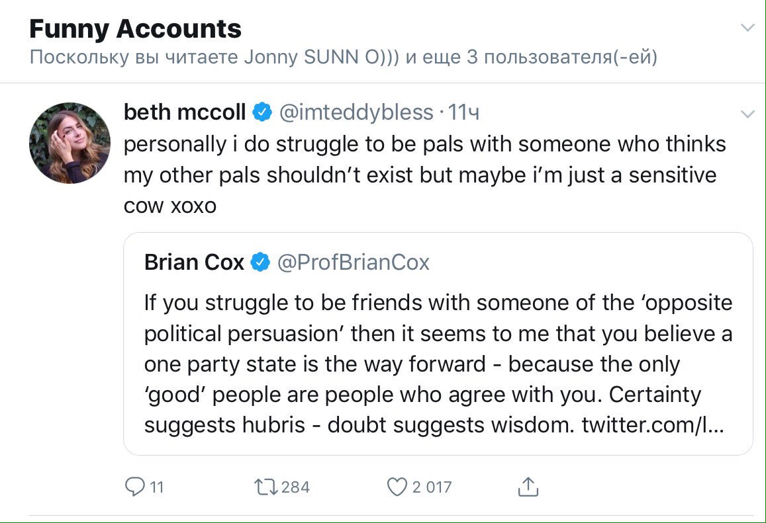
Task: Open the tweet options chevron menu
Action: coord(747,114)
